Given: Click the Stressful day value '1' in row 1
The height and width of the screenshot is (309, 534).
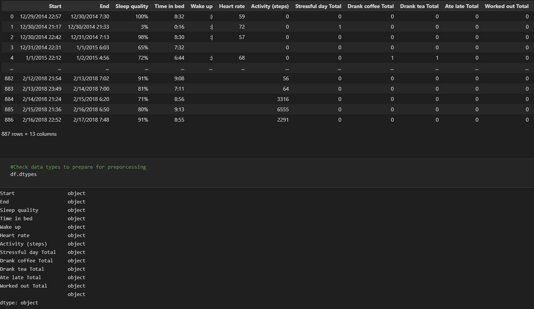Looking at the screenshot, I should point(340,27).
